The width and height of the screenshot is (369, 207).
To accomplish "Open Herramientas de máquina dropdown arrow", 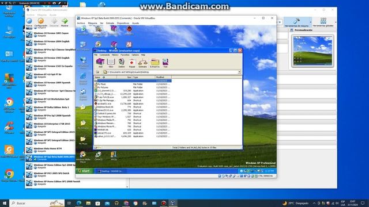I will (x=311, y=22).
